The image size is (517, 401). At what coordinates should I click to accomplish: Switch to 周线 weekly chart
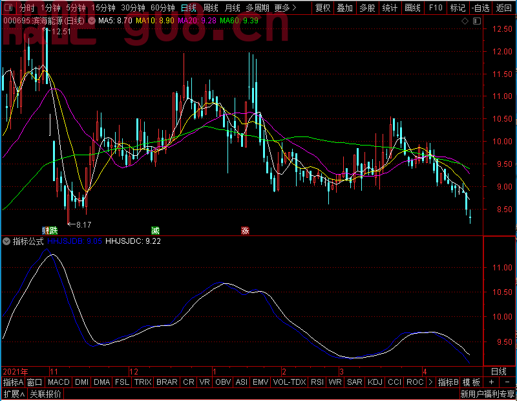pos(211,8)
